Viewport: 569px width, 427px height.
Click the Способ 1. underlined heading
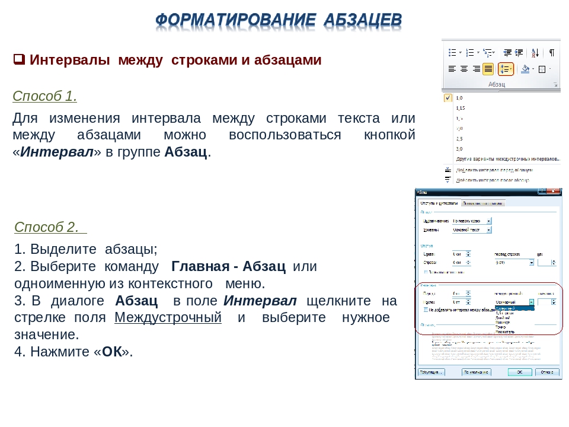coord(44,96)
